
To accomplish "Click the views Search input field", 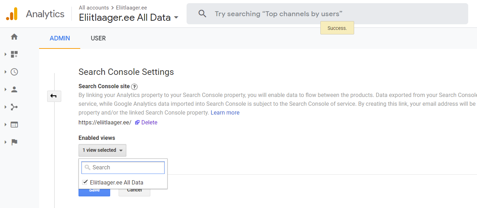I will (x=123, y=168).
